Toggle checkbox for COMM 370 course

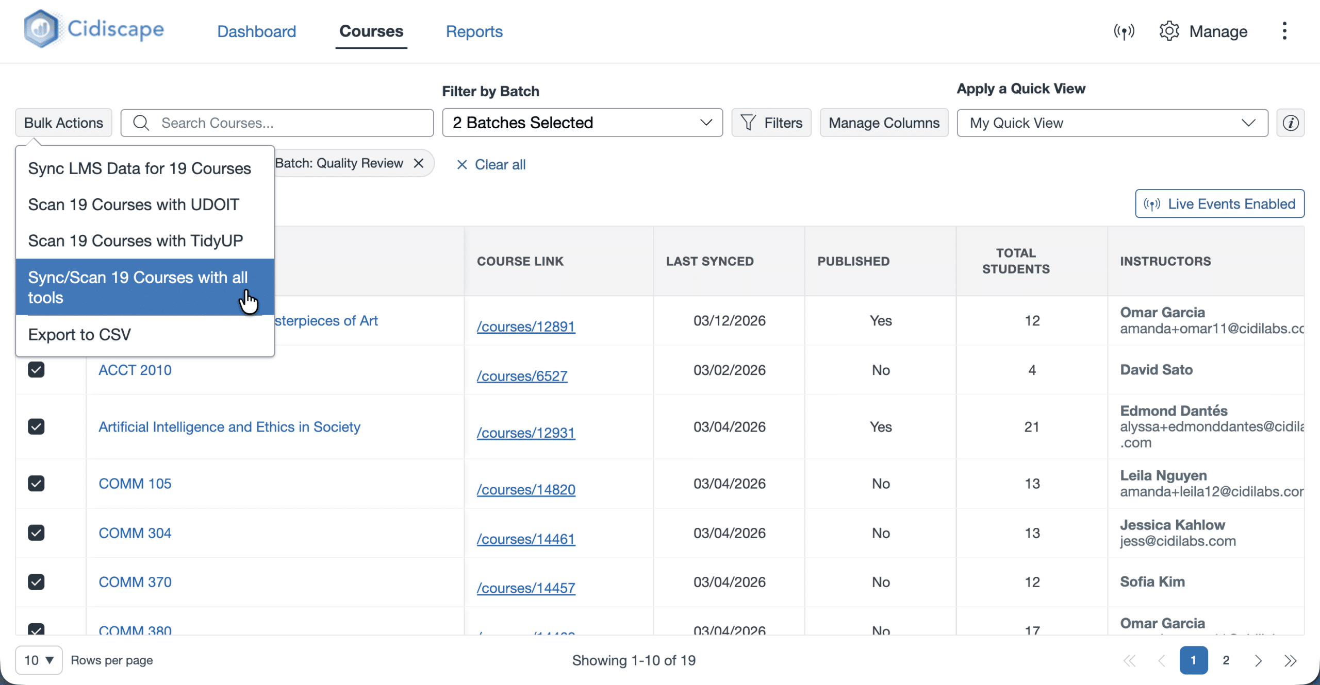[x=36, y=582]
